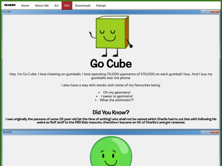Click the 'I swear to geometry!' list item
Viewport: 222px width, 166px height.
tap(117, 96)
